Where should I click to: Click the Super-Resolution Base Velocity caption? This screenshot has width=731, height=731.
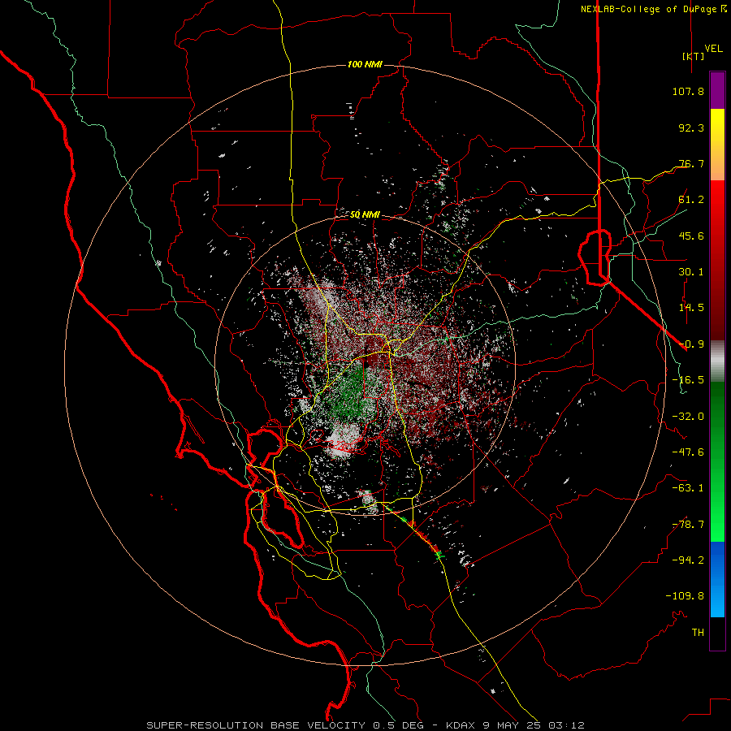click(365, 725)
